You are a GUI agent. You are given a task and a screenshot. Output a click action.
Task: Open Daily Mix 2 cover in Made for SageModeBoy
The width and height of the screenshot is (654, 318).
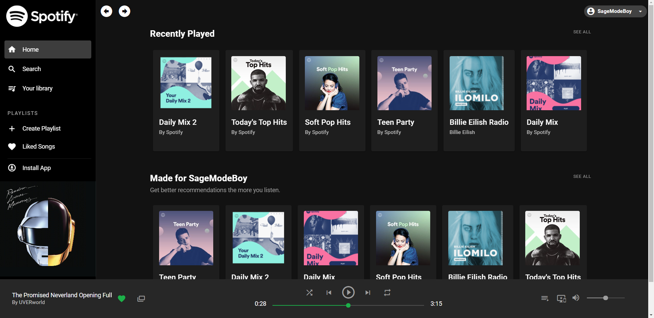pos(259,238)
